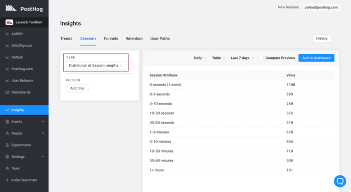Click the 0 seconds (1 event) row
Image resolution: width=351 pixels, height=192 pixels.
pos(241,85)
